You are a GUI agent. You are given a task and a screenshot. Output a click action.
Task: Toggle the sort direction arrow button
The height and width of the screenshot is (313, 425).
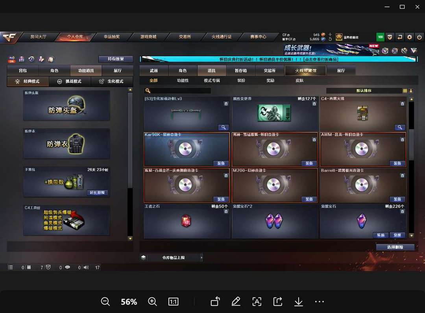[411, 91]
